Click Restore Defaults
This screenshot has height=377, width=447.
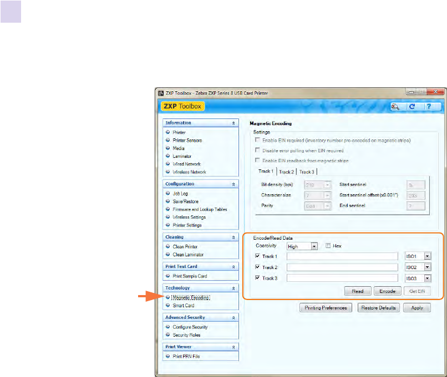[379, 308]
